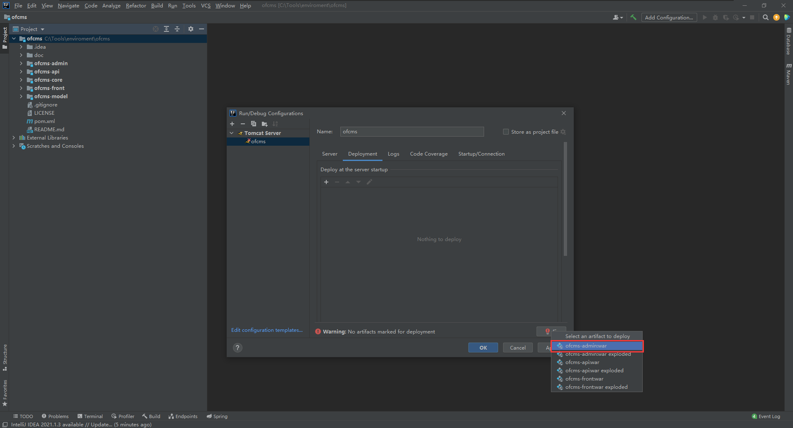
Task: Toggle Store as project file checkbox
Action: click(506, 132)
